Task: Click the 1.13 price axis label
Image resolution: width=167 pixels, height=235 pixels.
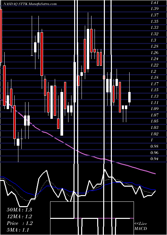Action: coord(154,96)
